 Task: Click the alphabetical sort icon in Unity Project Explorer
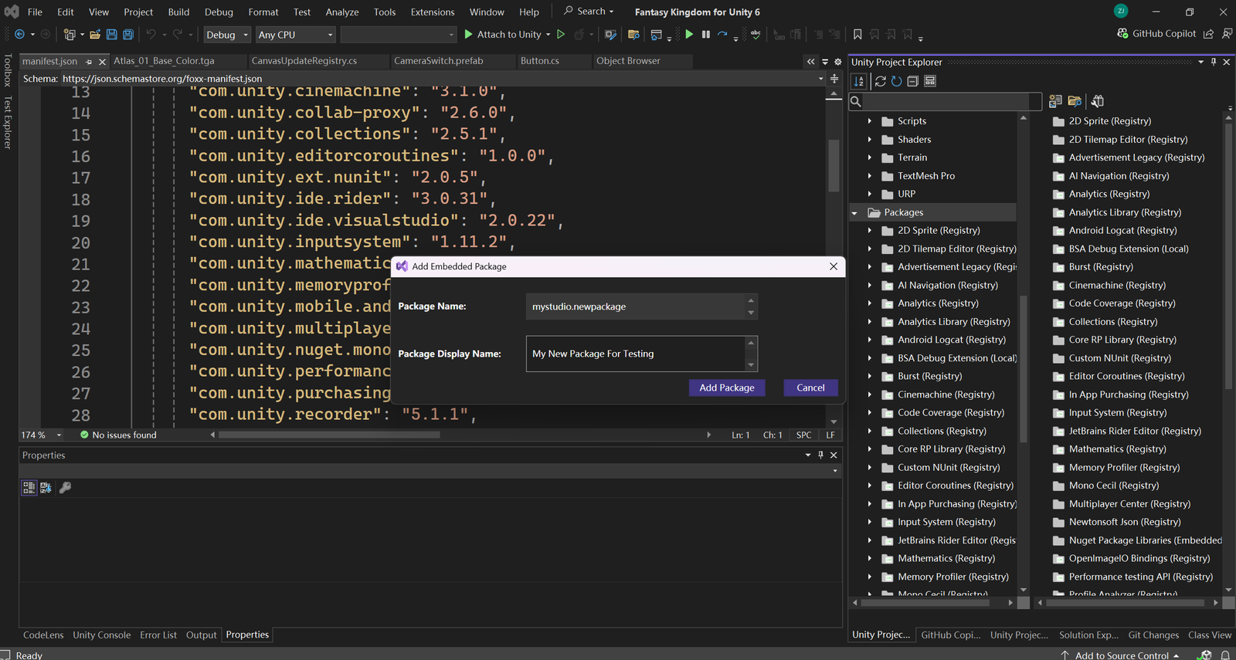coord(859,81)
